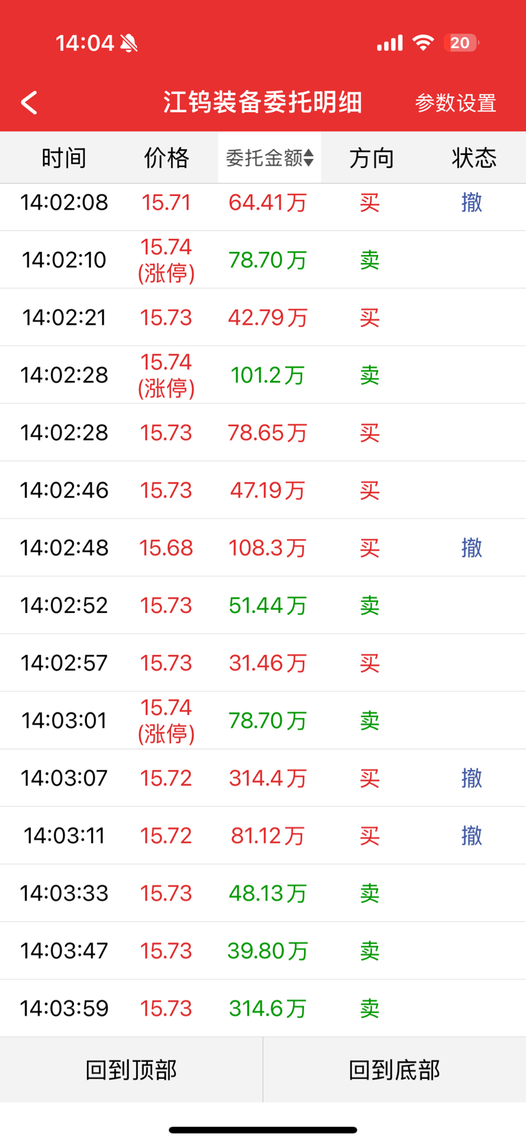Viewport: 526px width, 1144px height.
Task: Tap 撤 status on 14:03:11 row
Action: click(471, 836)
